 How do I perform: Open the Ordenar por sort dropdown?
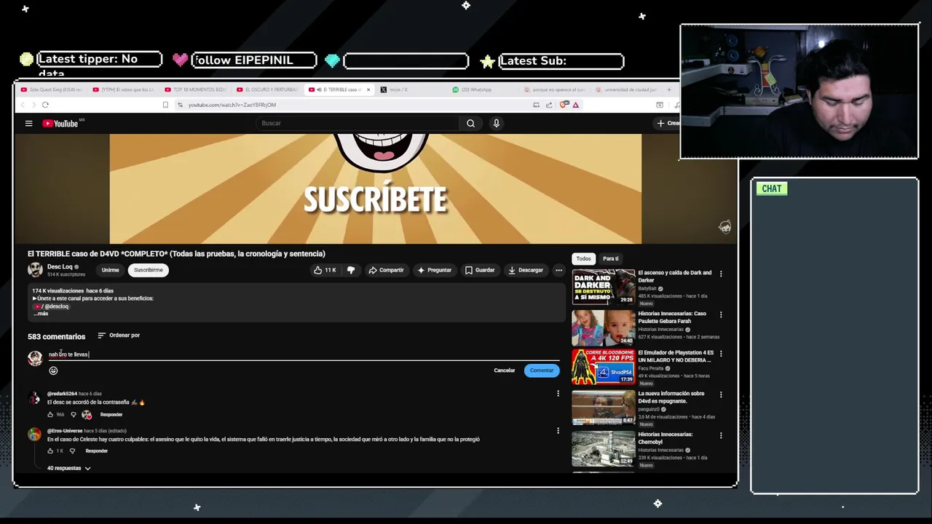coord(119,336)
